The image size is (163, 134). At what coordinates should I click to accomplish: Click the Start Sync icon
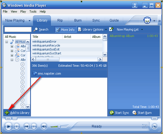112,113
